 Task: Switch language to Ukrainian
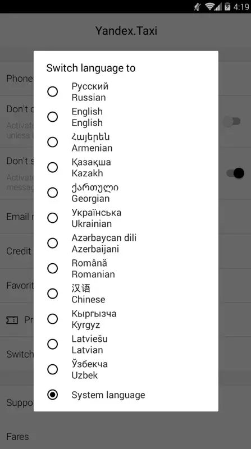click(52, 218)
